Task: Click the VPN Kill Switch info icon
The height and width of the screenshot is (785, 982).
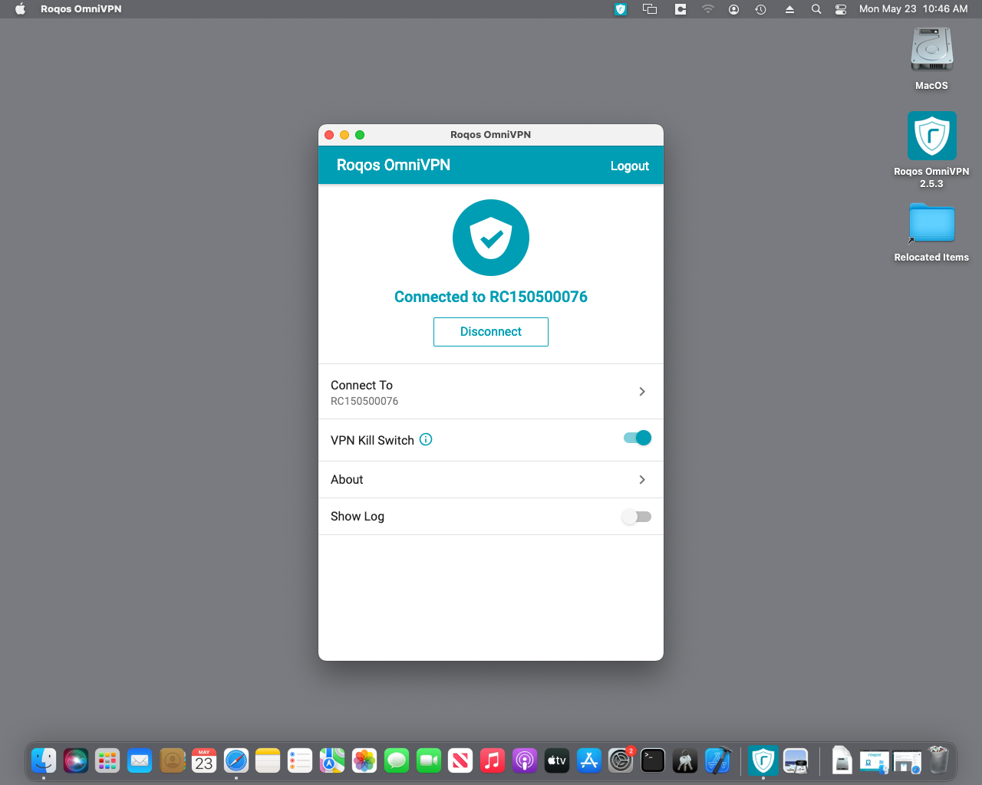Action: click(426, 439)
